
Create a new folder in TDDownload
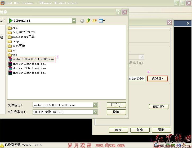[x=95, y=21]
